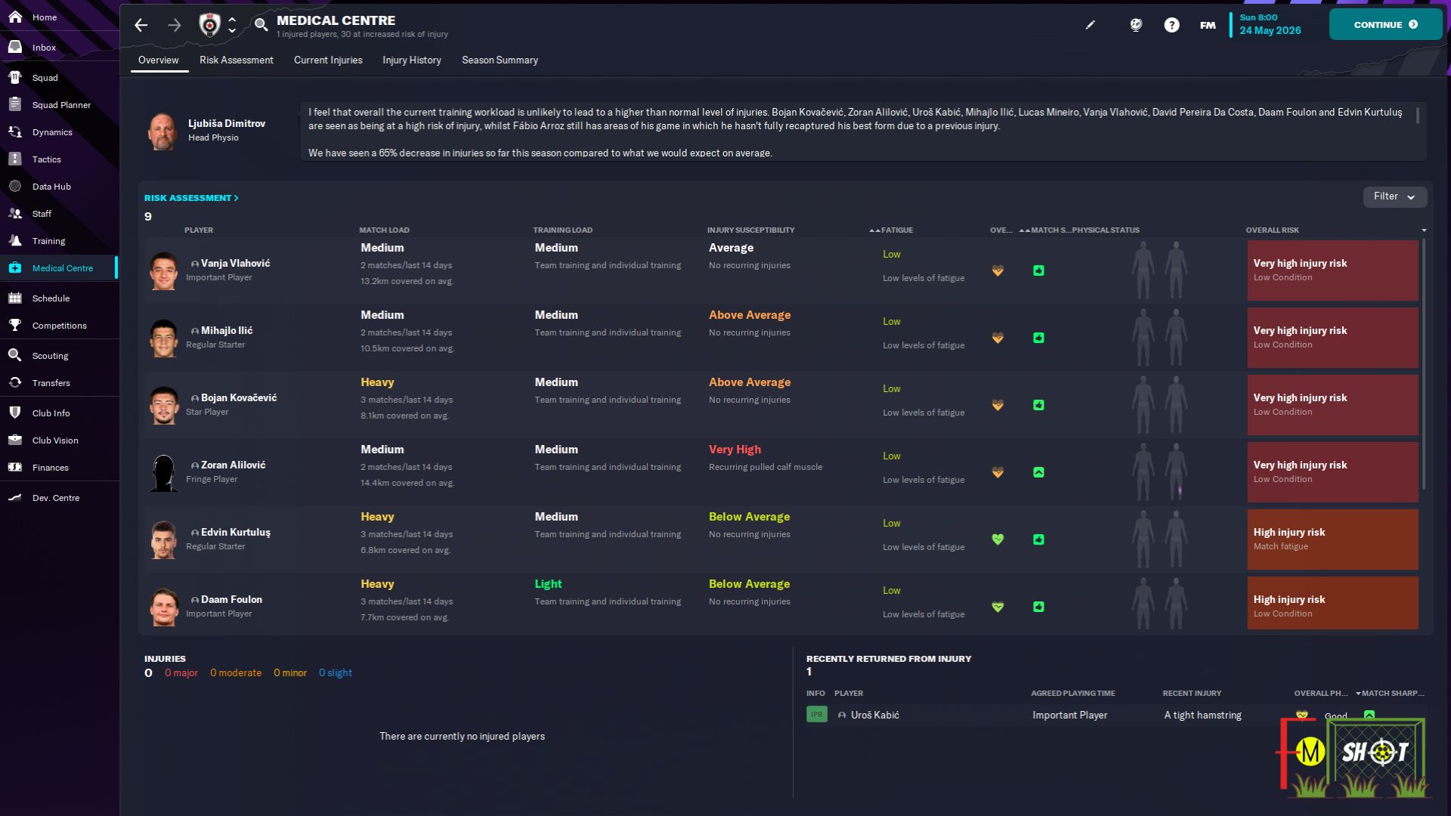Open column options arrow beside Overall Risk

pyautogui.click(x=1424, y=230)
